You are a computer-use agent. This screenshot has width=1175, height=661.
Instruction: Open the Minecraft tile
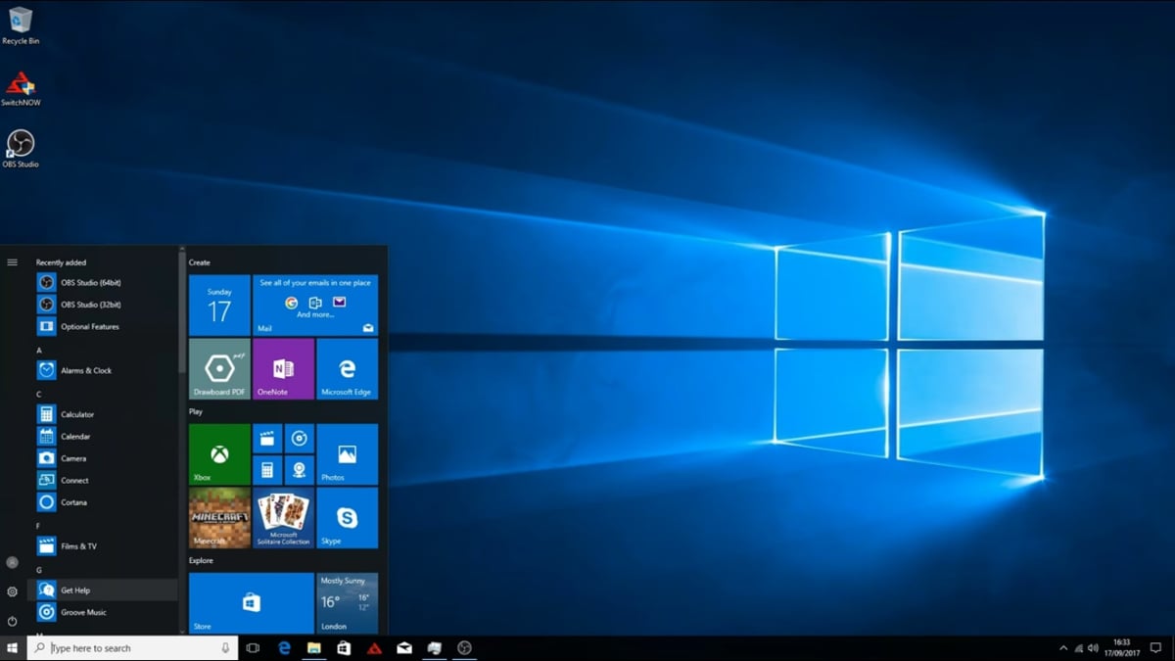(x=217, y=518)
